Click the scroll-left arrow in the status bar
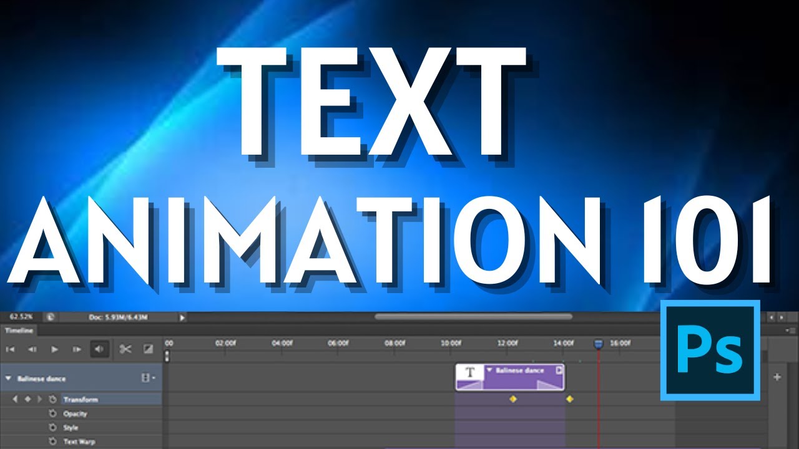This screenshot has height=449, width=799. click(772, 317)
